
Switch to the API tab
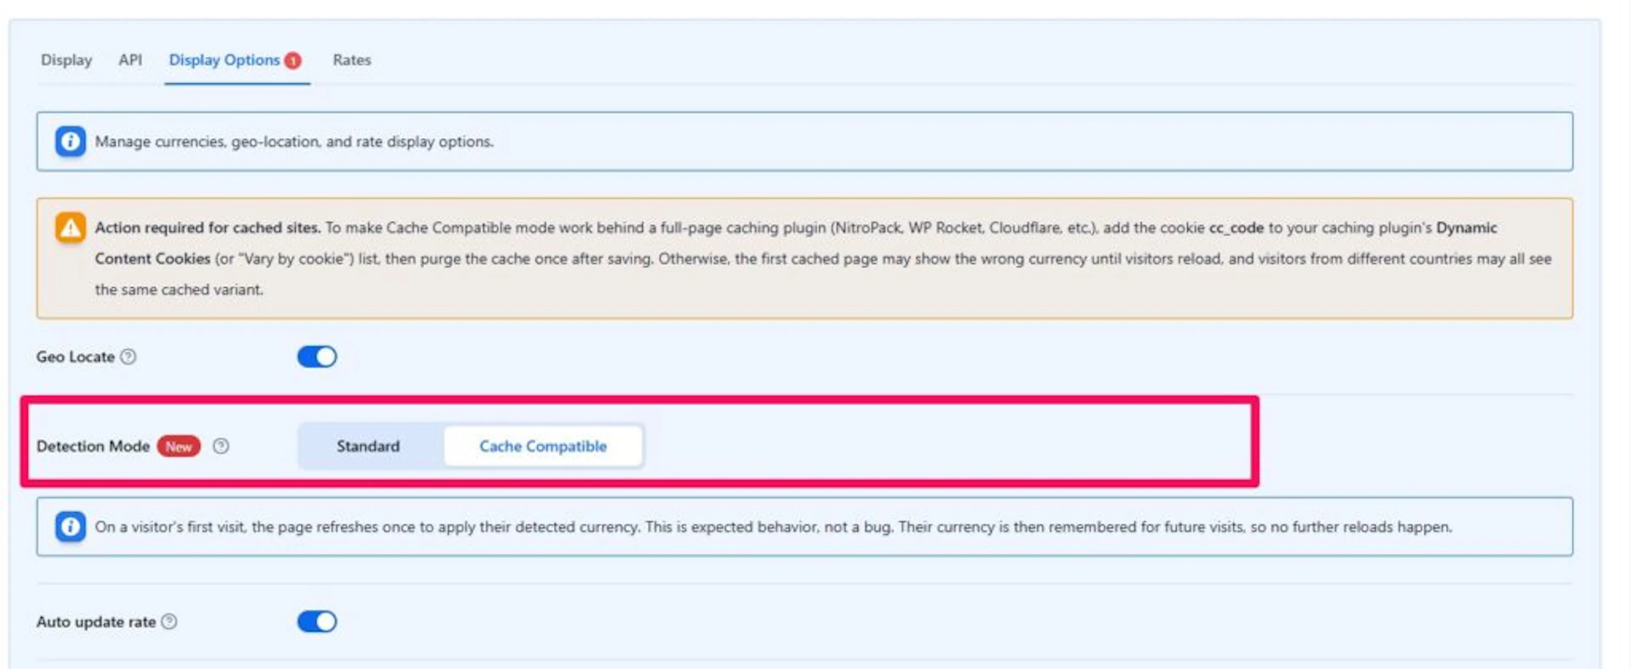pyautogui.click(x=130, y=60)
